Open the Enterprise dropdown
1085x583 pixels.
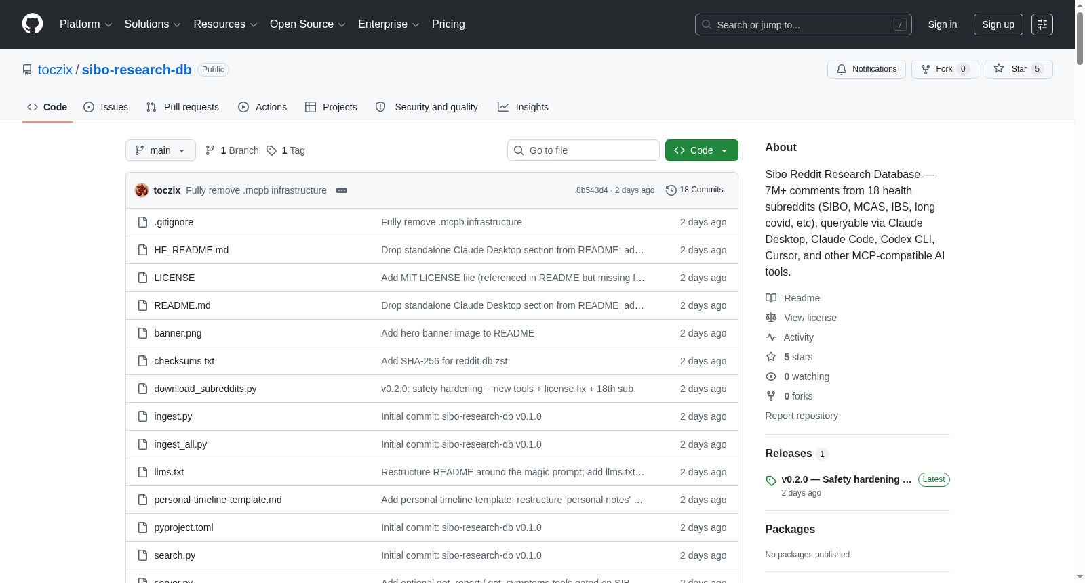coord(389,24)
